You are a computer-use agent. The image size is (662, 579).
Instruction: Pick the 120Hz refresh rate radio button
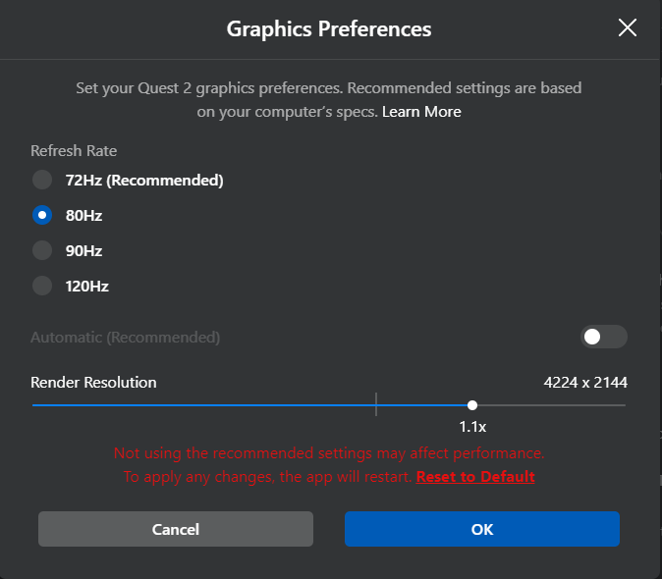(x=42, y=286)
